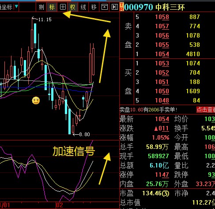Screen dimensions: 215x209
Task: Click buy level 4 price 1050
Action: [162, 91]
